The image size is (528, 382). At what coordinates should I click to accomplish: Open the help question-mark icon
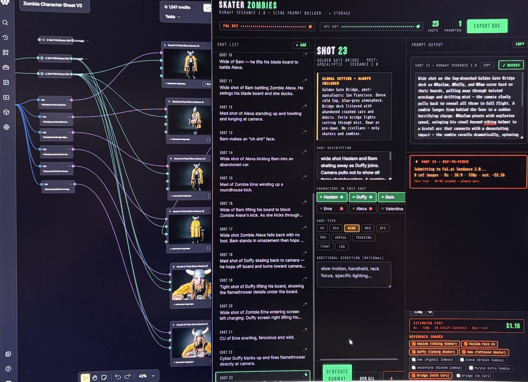[x=8, y=368]
